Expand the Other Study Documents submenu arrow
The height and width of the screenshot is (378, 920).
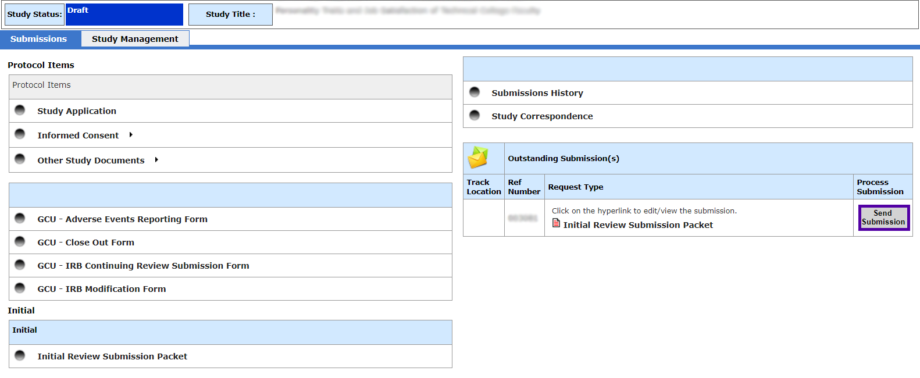[x=156, y=160]
